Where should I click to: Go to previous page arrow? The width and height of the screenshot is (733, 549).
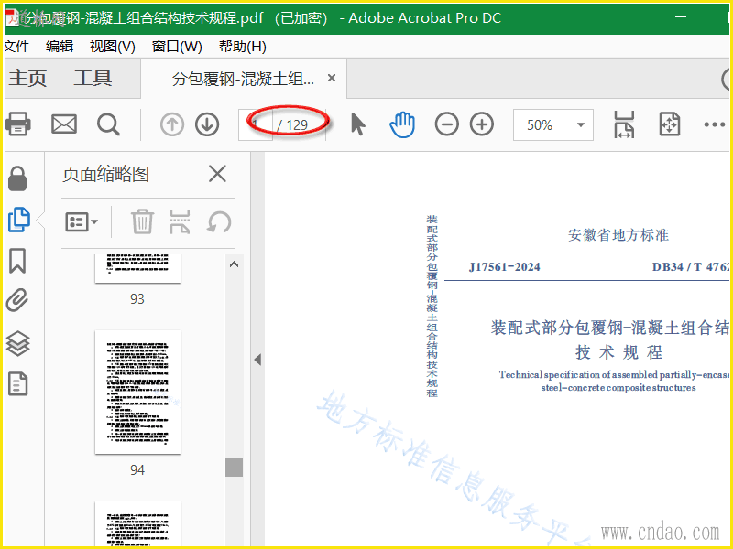tap(172, 124)
